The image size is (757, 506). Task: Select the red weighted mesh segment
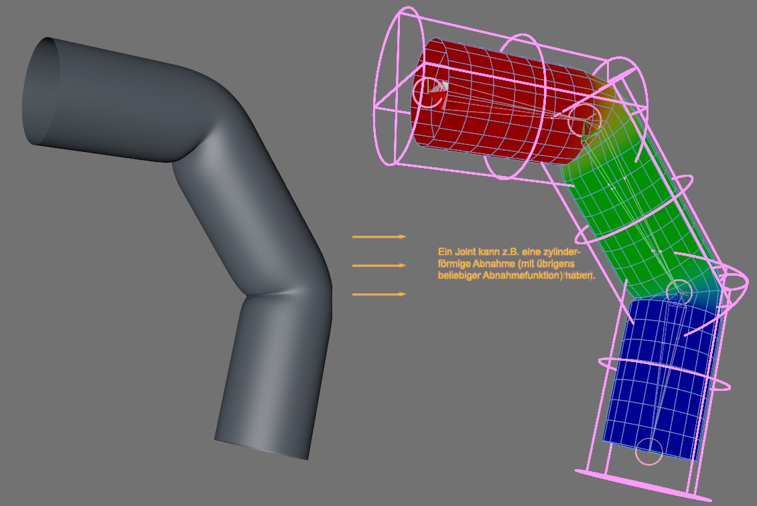click(x=496, y=107)
